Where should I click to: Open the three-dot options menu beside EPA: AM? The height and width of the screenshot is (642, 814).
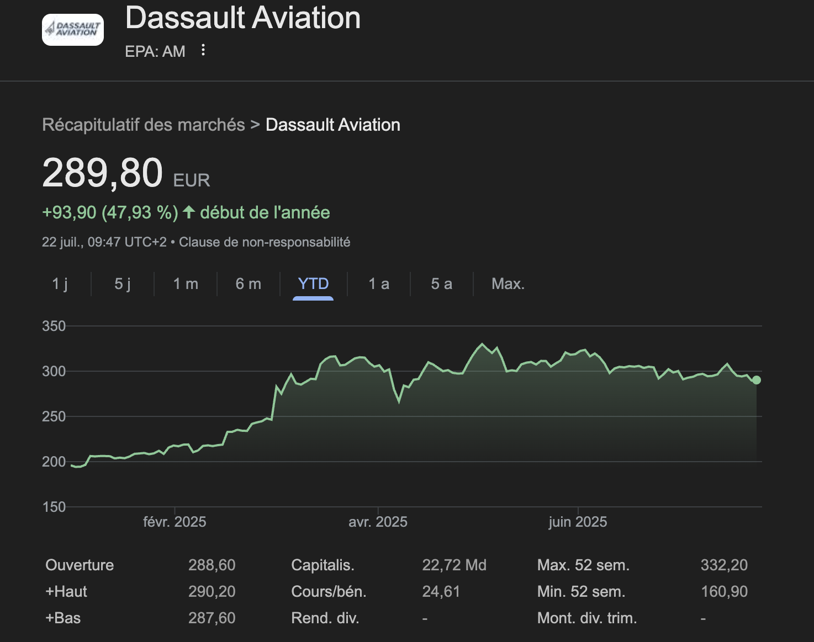point(203,50)
